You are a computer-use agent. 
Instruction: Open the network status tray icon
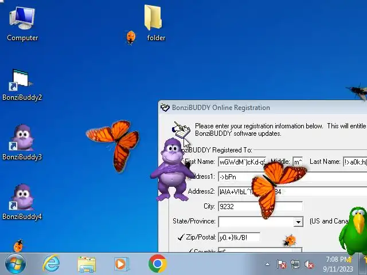click(295, 265)
